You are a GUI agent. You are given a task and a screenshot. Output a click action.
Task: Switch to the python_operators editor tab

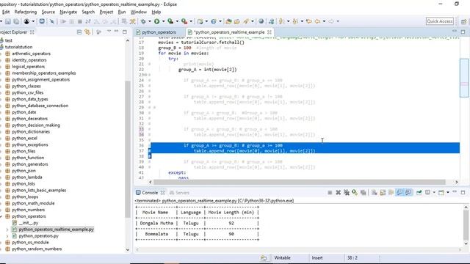click(x=159, y=32)
